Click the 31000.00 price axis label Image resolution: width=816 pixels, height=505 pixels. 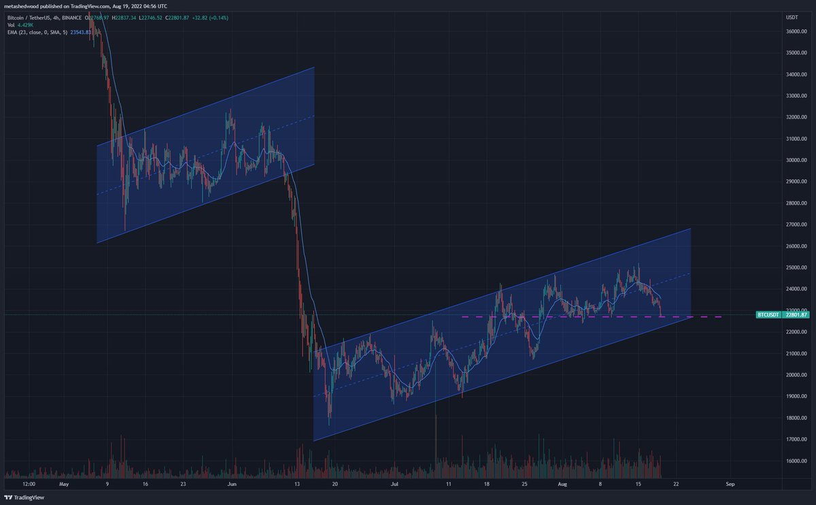pyautogui.click(x=795, y=139)
